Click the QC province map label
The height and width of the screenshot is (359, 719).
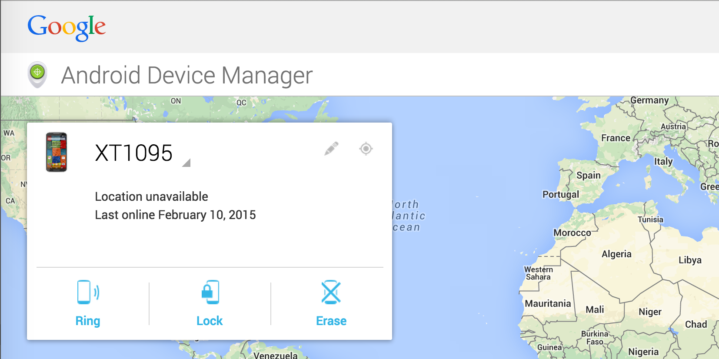point(241,103)
